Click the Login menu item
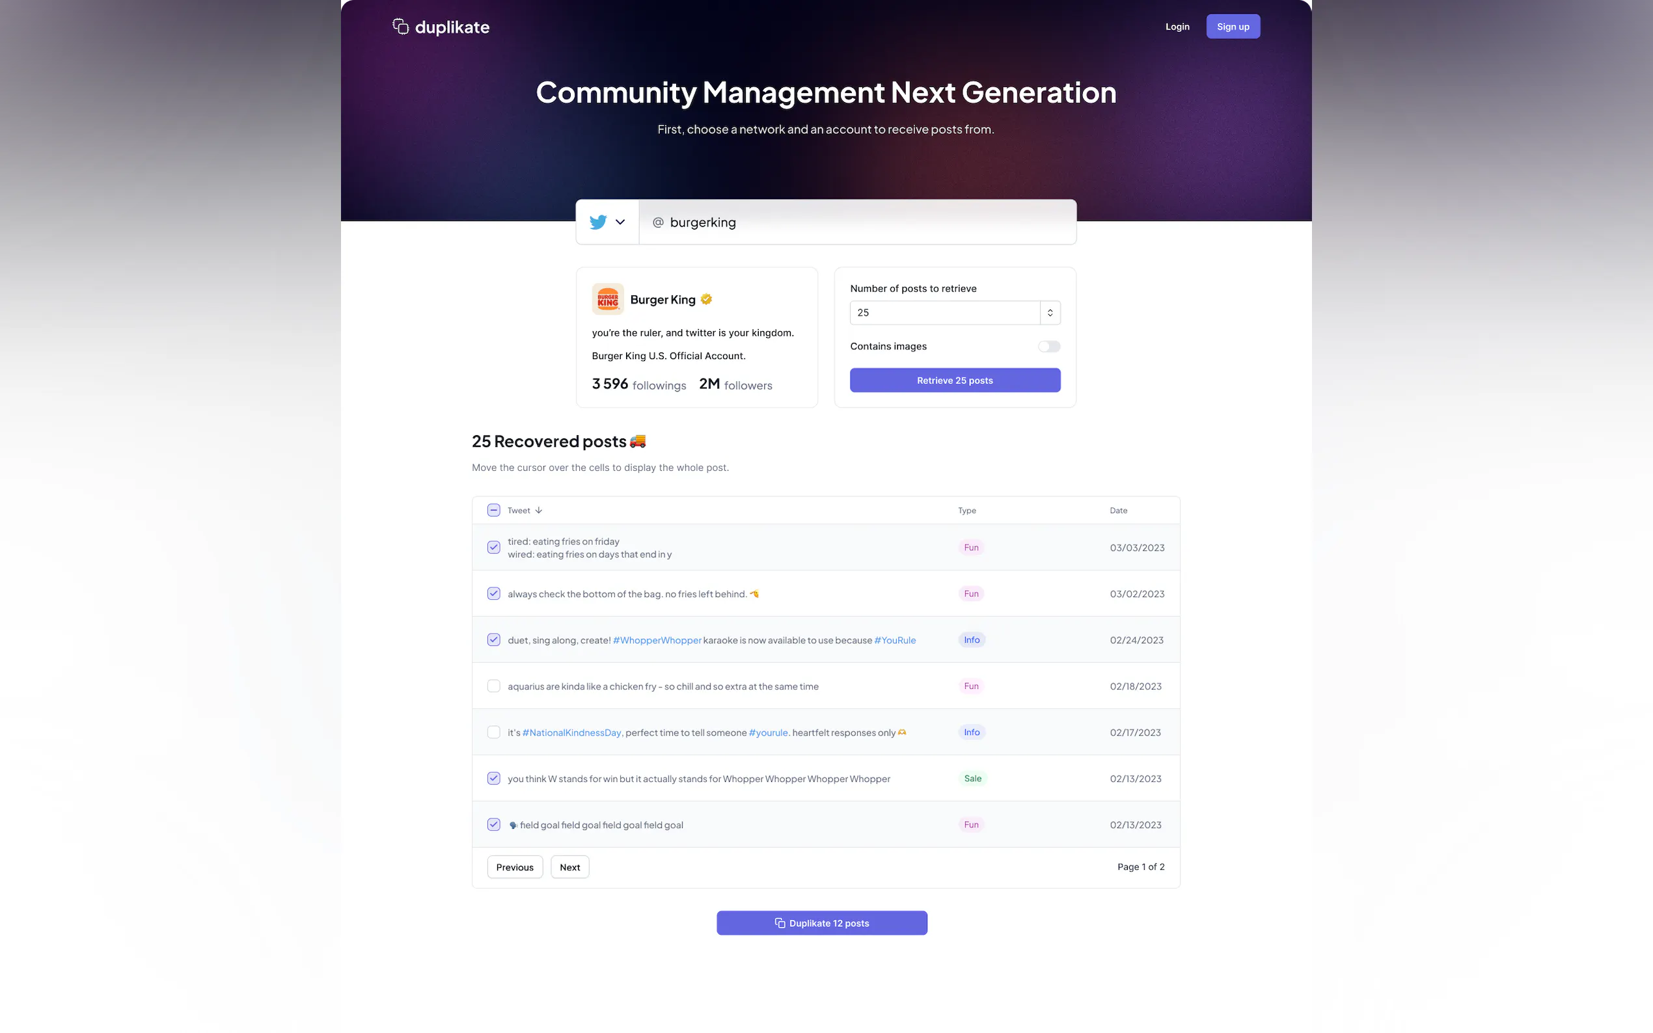 [1177, 27]
